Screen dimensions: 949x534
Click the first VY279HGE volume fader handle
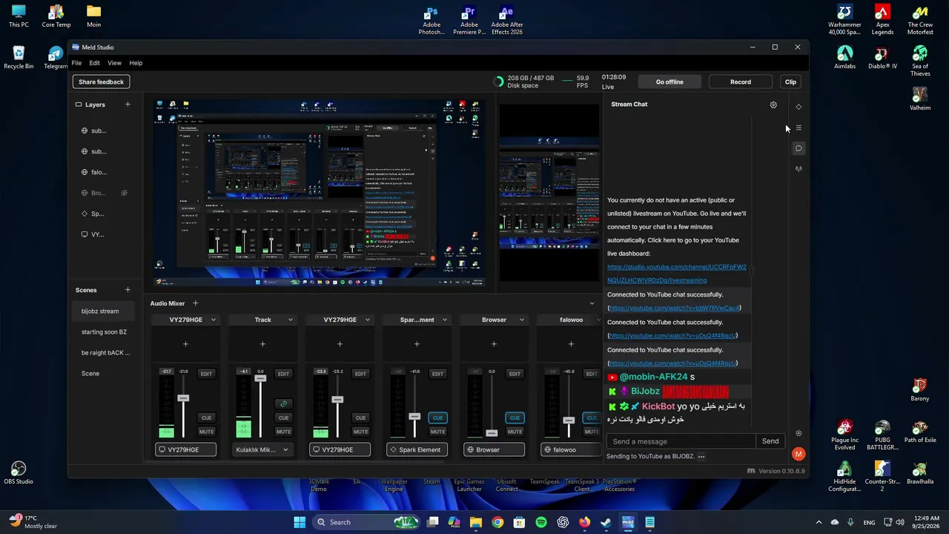(x=183, y=399)
